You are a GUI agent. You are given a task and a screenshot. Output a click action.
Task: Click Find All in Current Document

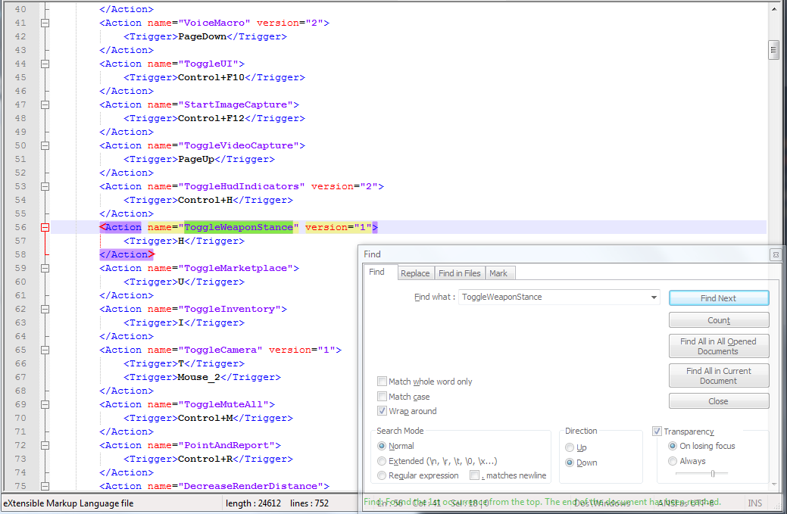(719, 375)
